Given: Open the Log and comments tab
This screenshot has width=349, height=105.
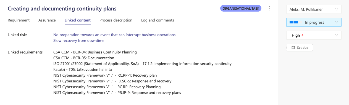Looking at the screenshot, I should [x=158, y=20].
